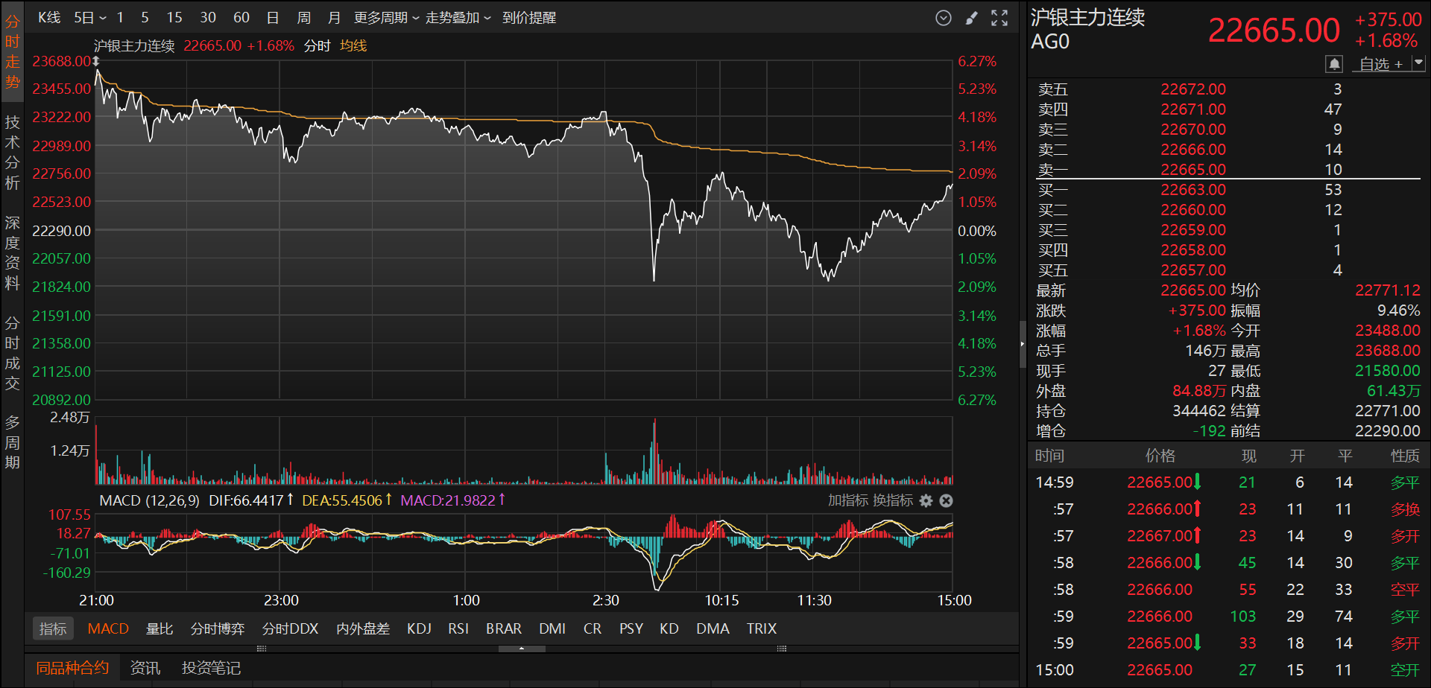
Task: Select the KD indicator tab
Action: [x=669, y=629]
